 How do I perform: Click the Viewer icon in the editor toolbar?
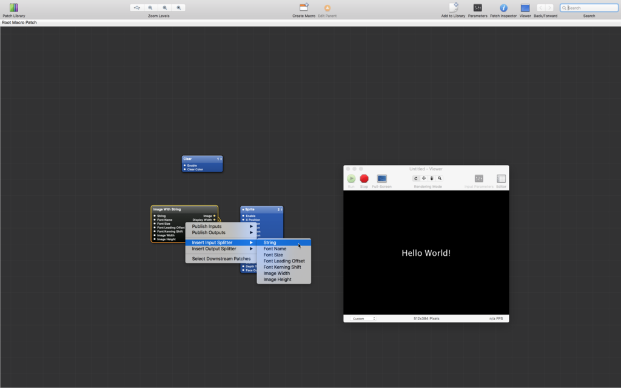coord(525,8)
